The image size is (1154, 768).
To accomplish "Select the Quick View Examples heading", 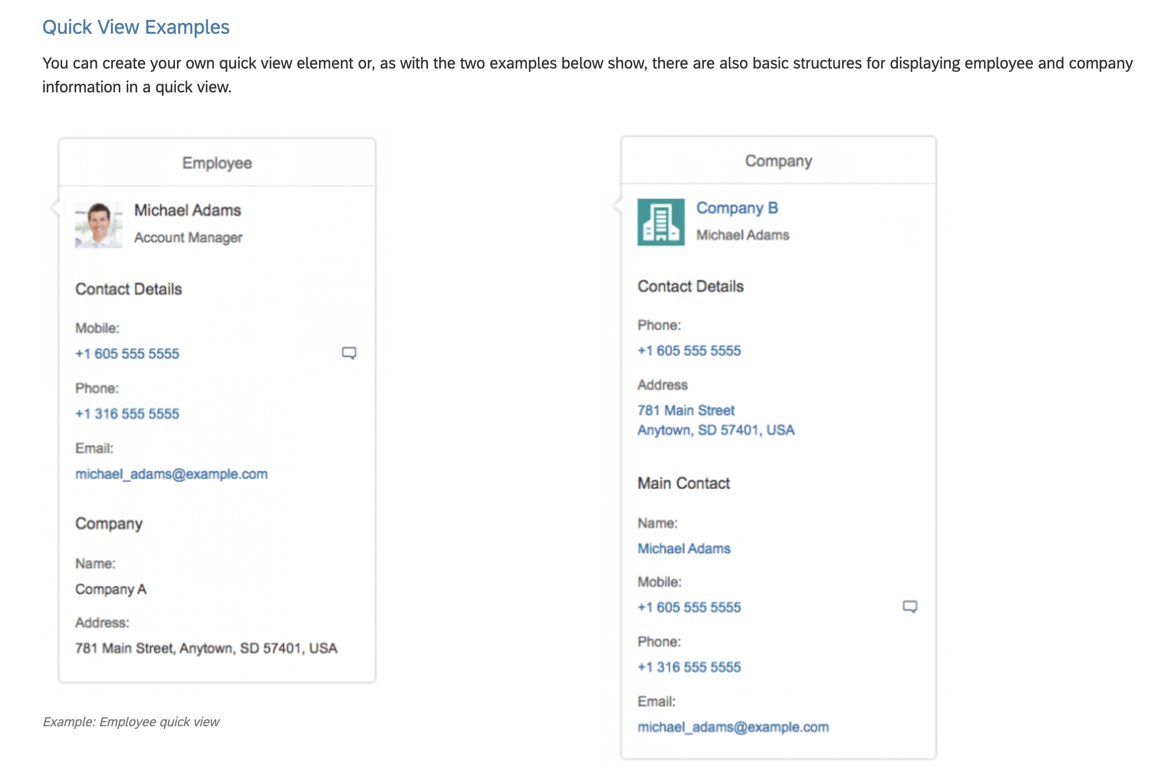I will 136,27.
